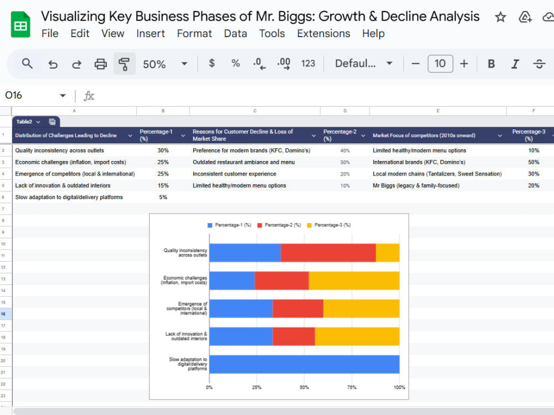This screenshot has height=415, width=554.
Task: Open the Edit menu
Action: [x=80, y=34]
